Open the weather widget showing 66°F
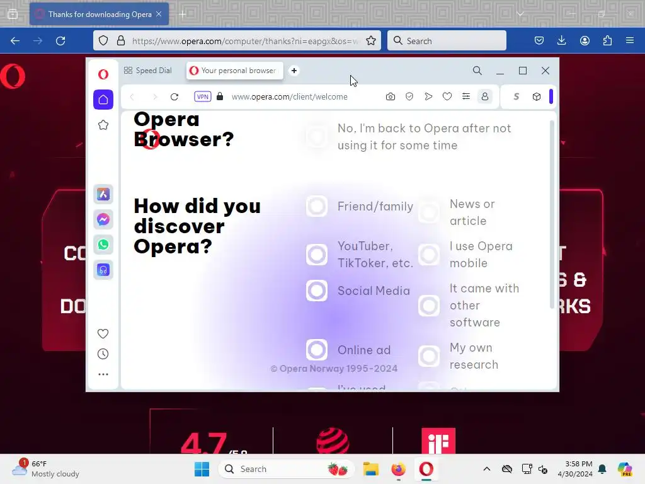This screenshot has height=484, width=645. point(45,469)
